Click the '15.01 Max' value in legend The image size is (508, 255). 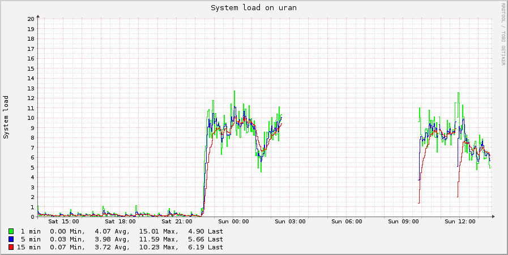159,231
